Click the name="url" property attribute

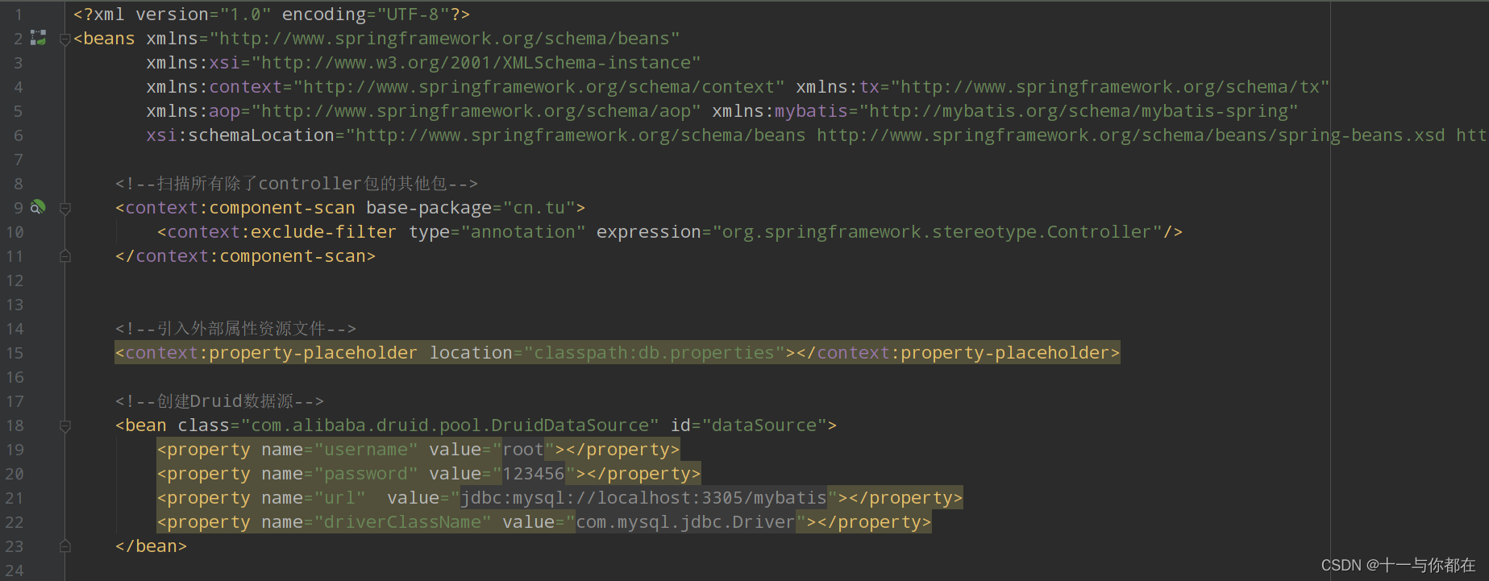(314, 498)
